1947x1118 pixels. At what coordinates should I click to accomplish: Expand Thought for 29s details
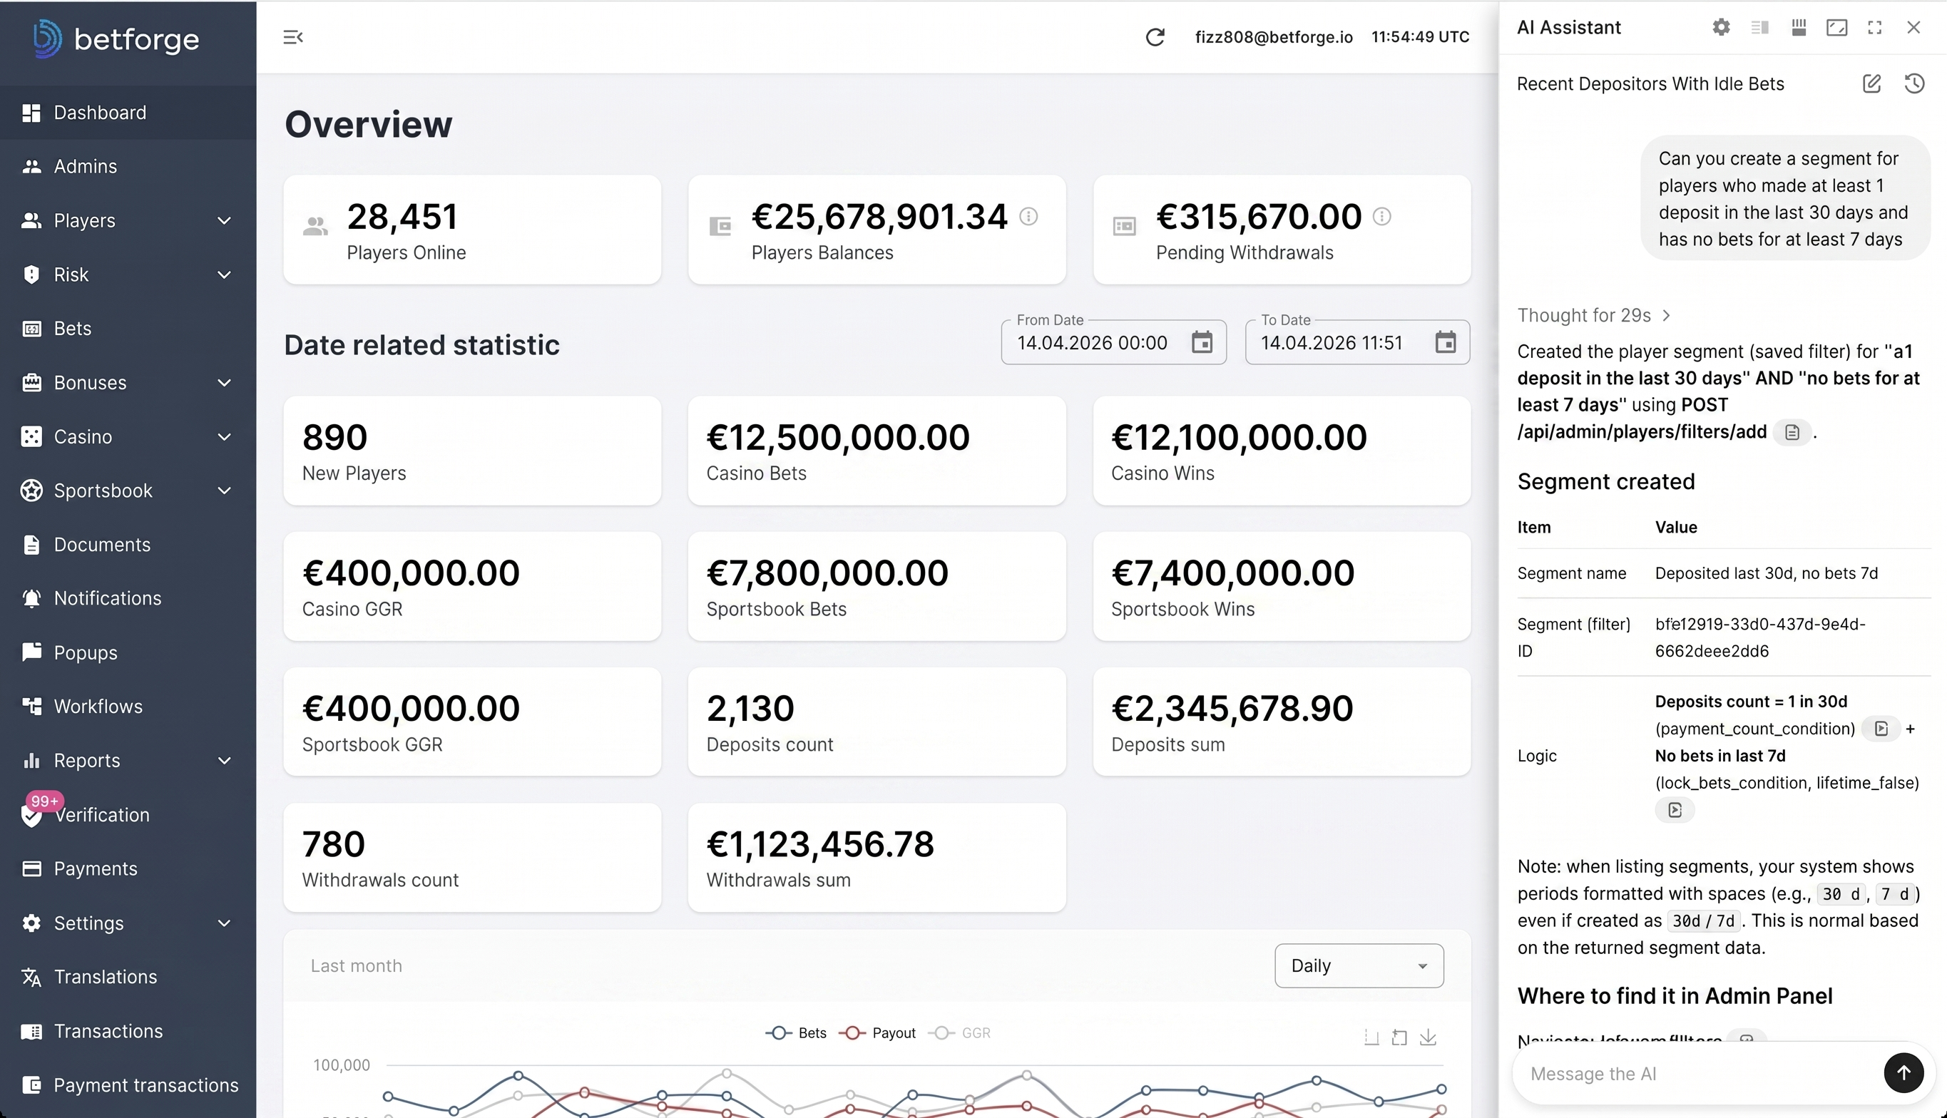[1594, 316]
